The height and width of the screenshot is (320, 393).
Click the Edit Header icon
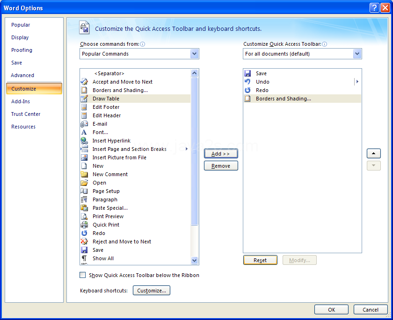[84, 115]
